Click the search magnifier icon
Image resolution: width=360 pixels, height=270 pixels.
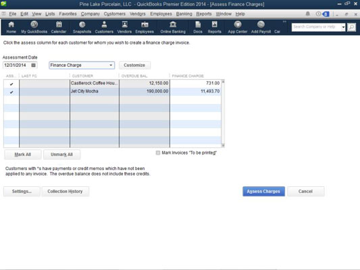pos(351,27)
